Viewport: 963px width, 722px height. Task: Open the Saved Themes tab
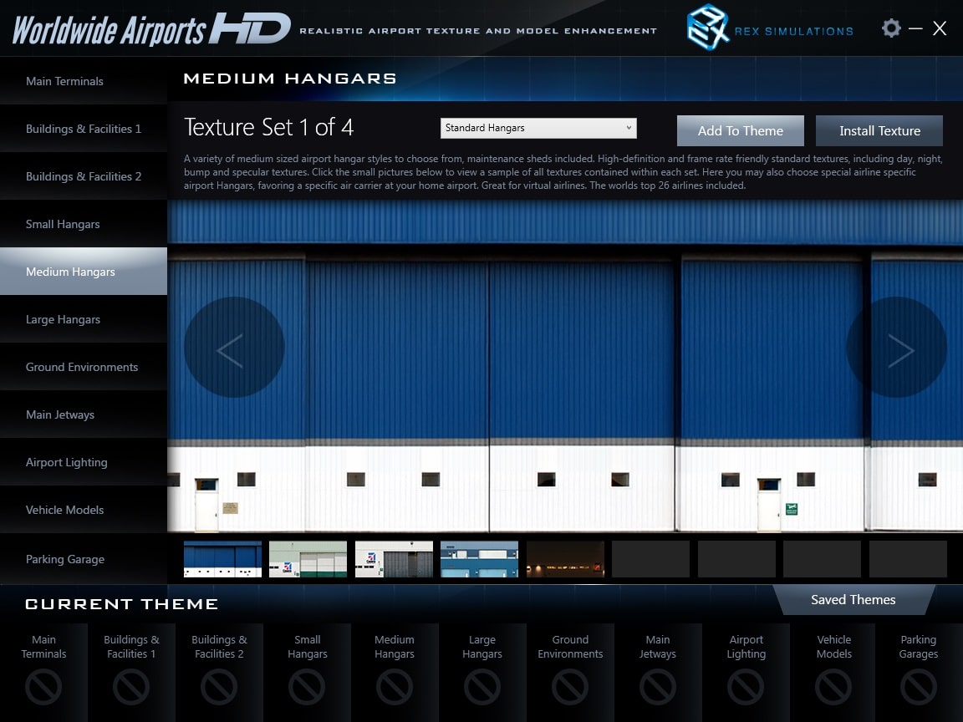pyautogui.click(x=853, y=600)
